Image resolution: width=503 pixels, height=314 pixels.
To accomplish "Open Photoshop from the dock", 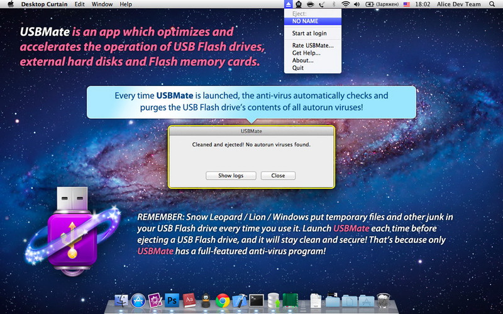I will (x=172, y=300).
